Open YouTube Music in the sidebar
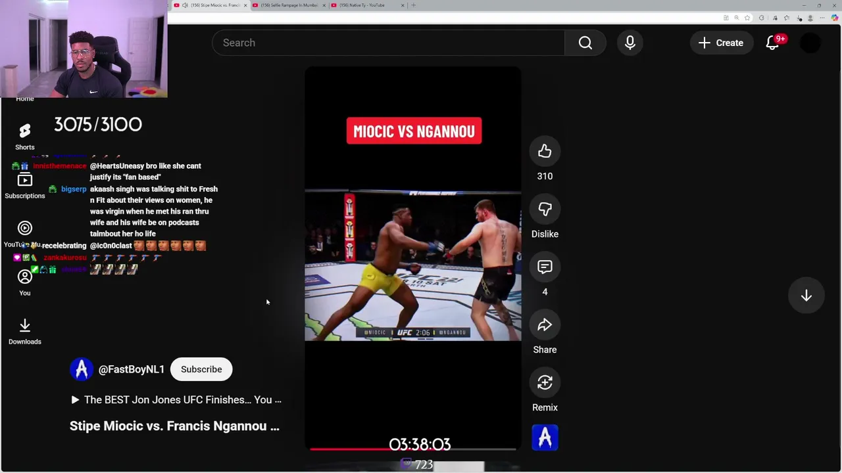 point(25,235)
